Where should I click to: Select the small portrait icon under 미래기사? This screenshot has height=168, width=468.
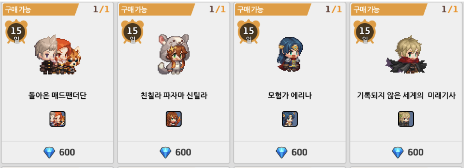(x=406, y=119)
